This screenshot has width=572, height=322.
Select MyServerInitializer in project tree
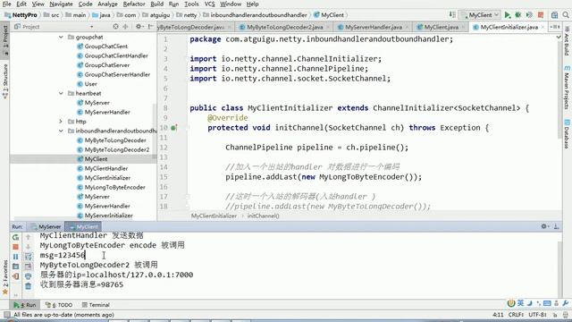[x=108, y=216]
